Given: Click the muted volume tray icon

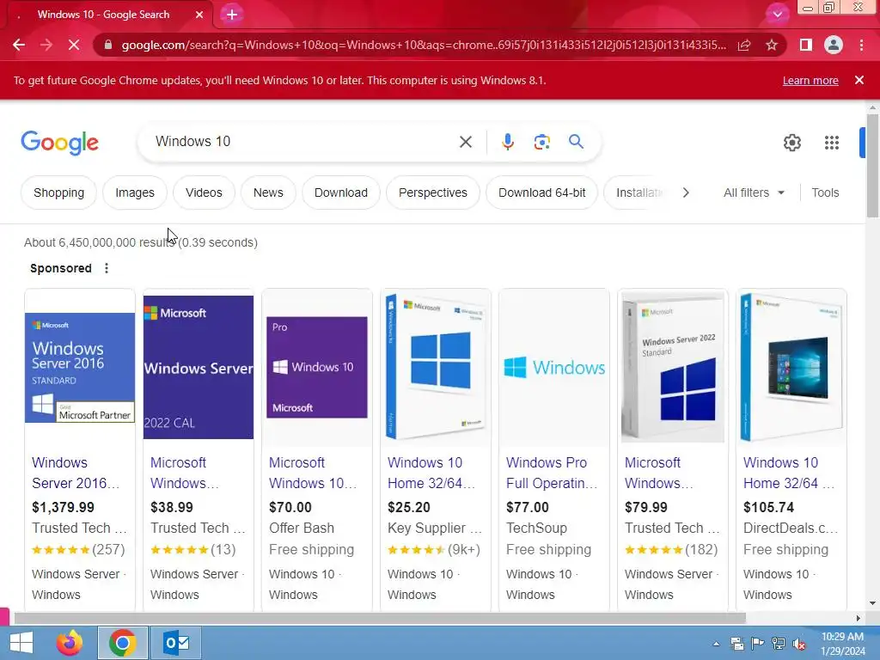Looking at the screenshot, I should (800, 644).
